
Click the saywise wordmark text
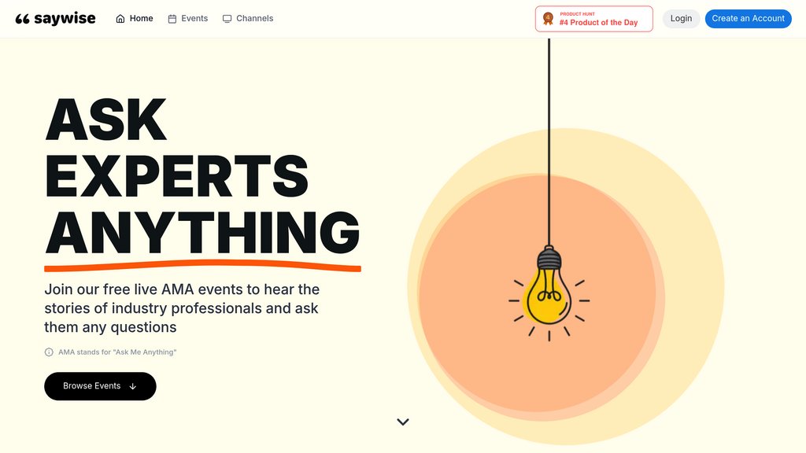tap(65, 19)
